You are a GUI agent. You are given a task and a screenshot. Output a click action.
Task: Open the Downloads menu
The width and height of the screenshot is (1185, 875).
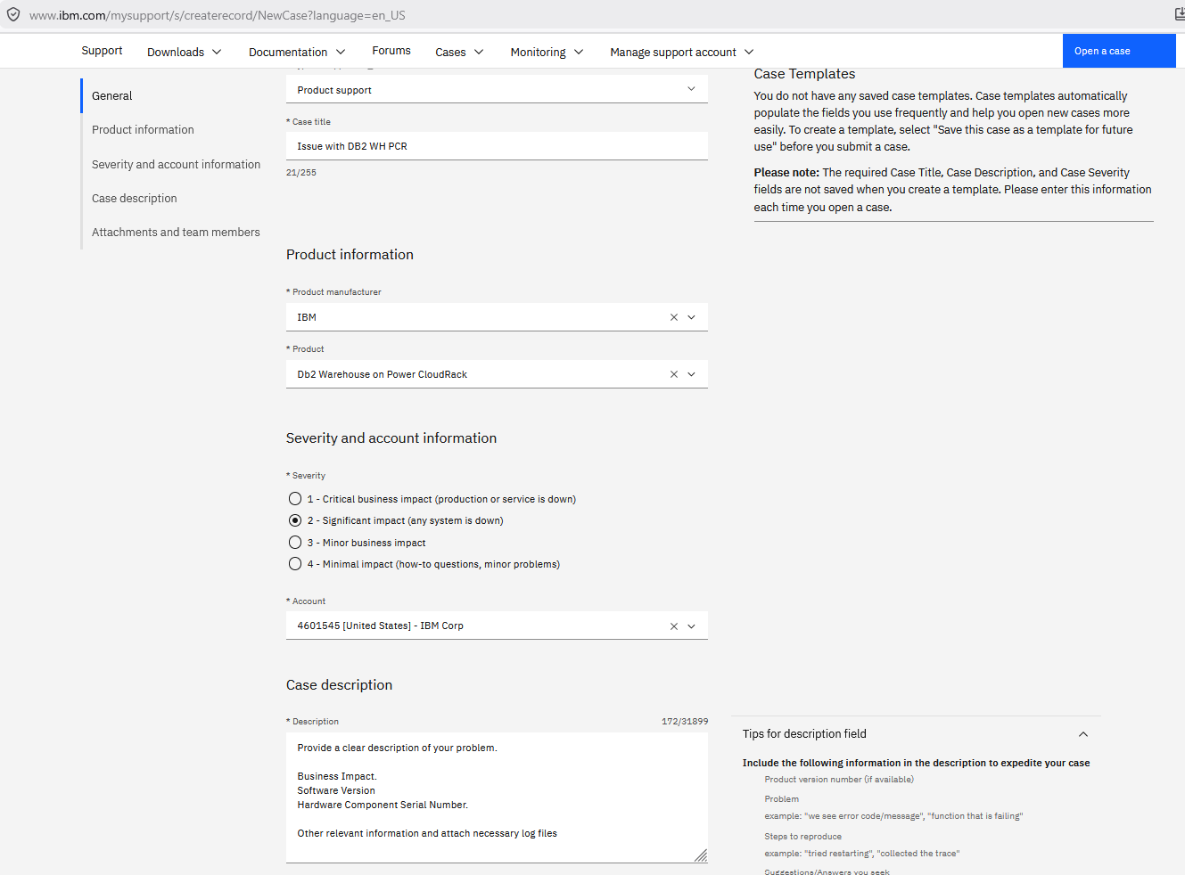pos(185,52)
